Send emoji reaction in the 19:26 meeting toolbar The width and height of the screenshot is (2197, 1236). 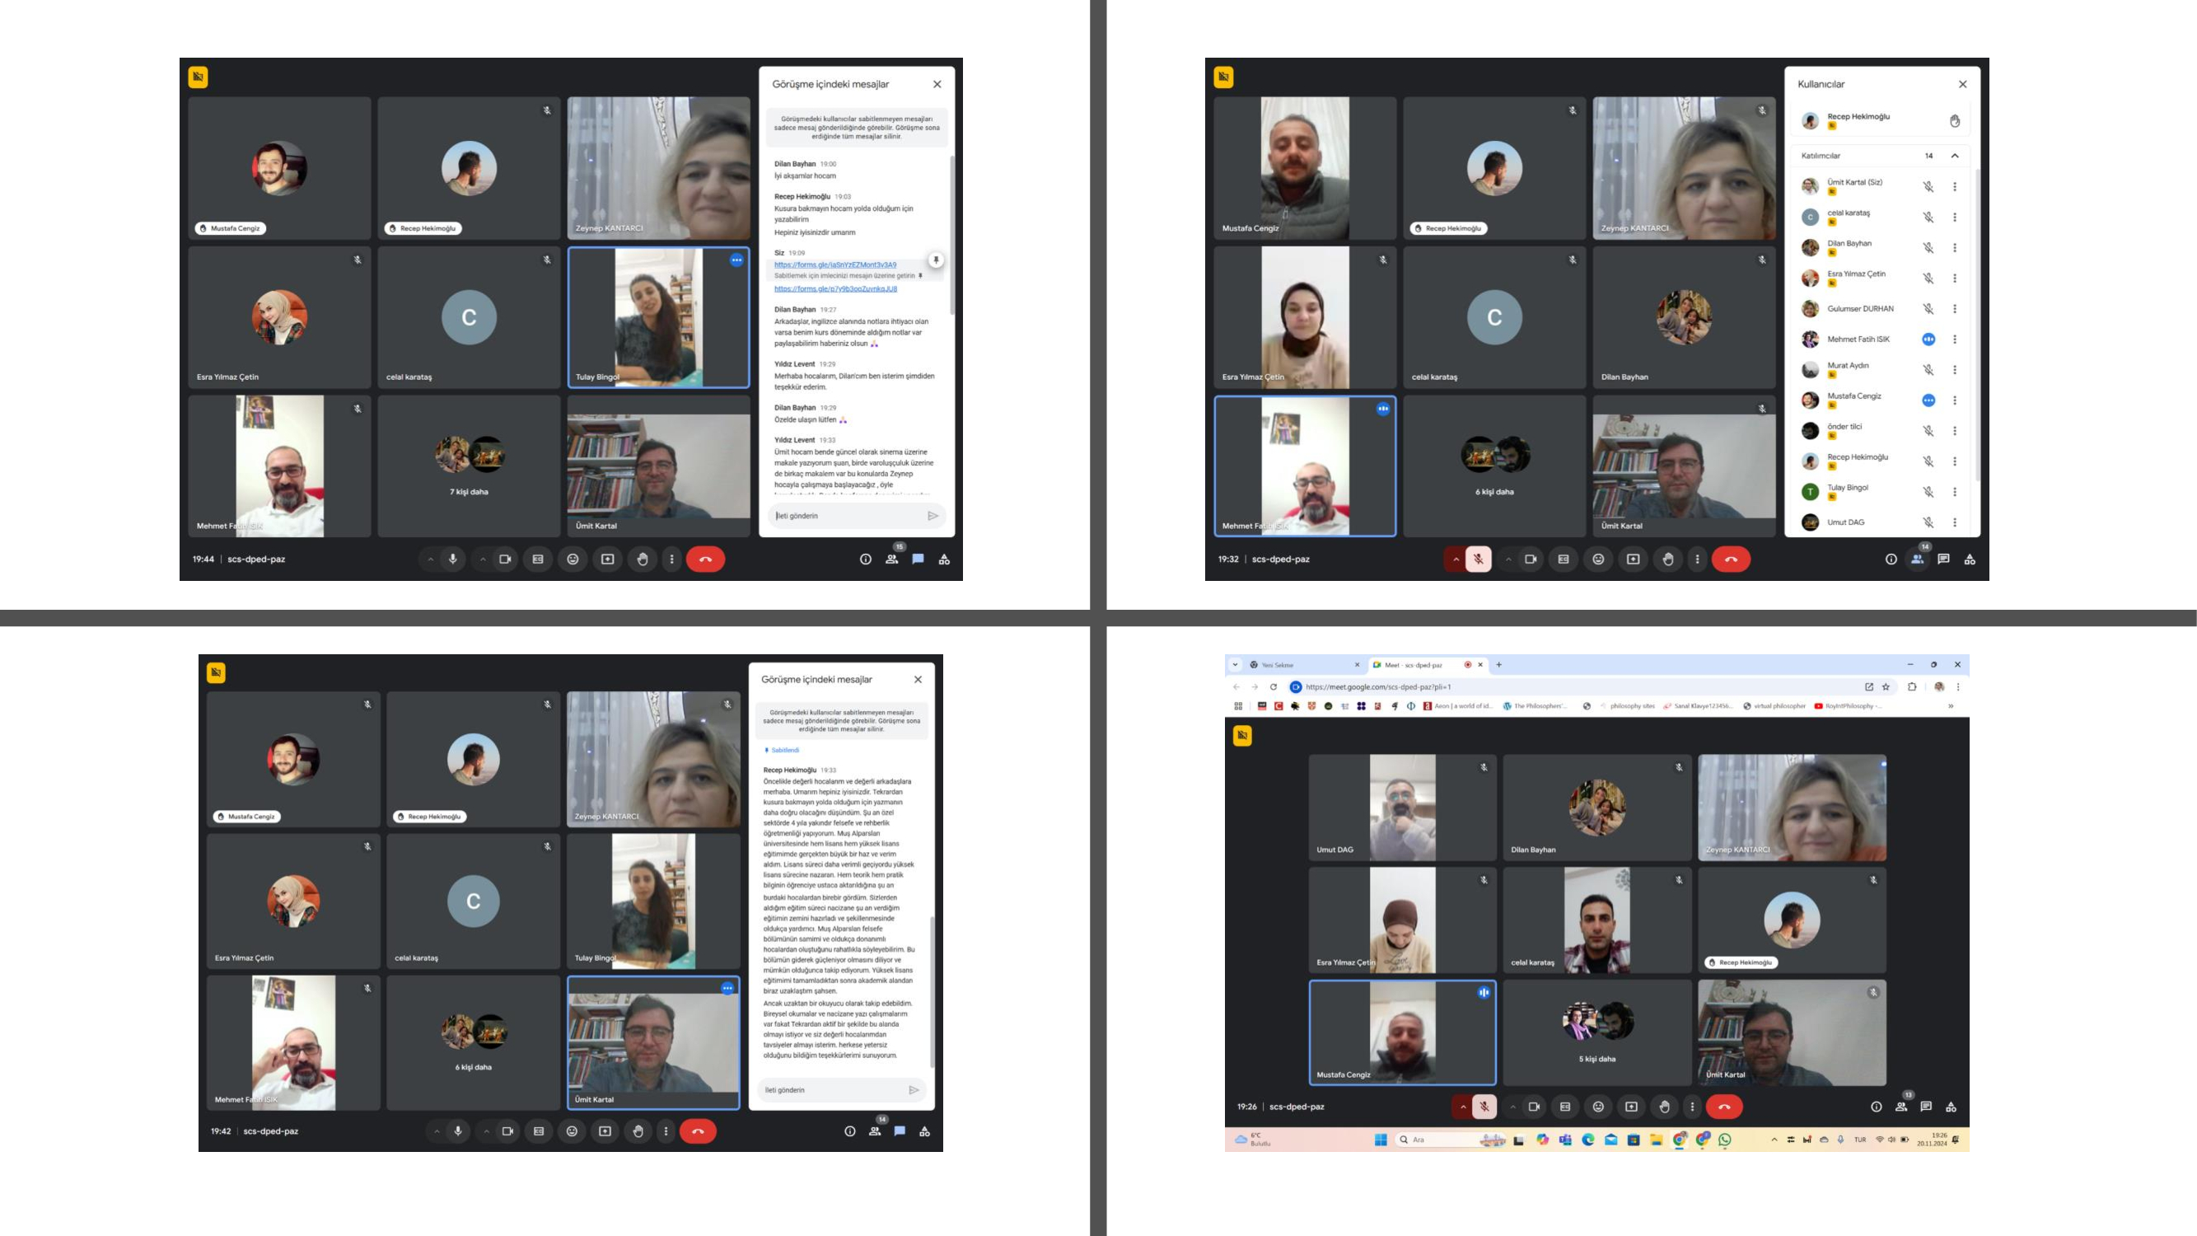pos(1598,1107)
